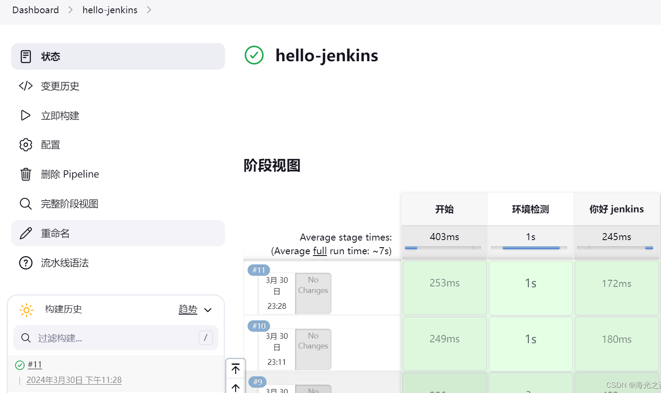Screen dimensions: 661x393
Task: Open the 状态 menu item
Action: [118, 56]
